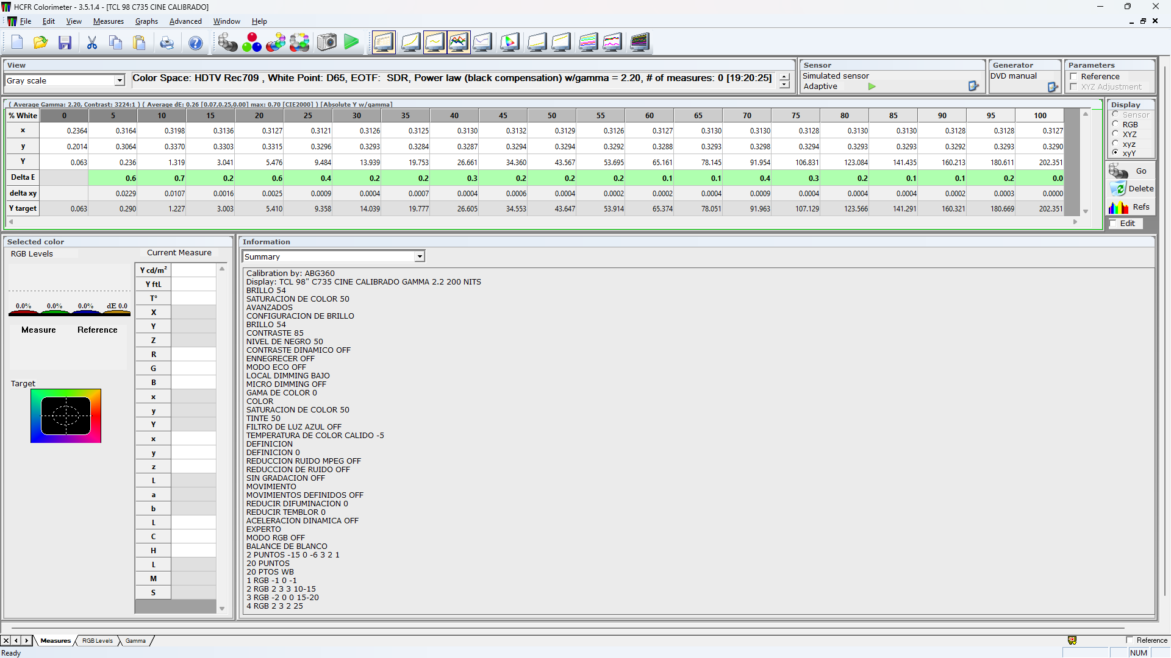Select the xyY display radio button
1171x658 pixels.
pos(1115,153)
